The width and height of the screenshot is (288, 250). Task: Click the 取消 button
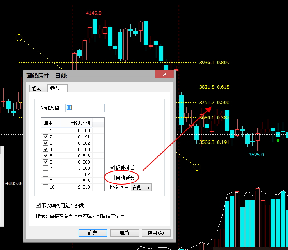point(124,233)
